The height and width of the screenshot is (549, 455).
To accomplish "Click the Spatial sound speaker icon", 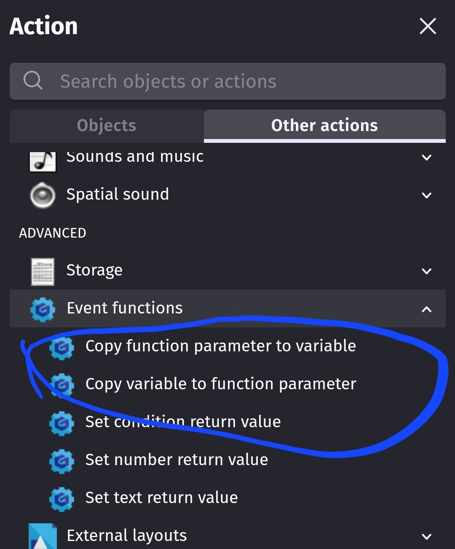I will [43, 195].
